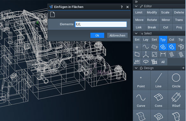186x121 pixels.
Task: Choose the Break command
Action: 153,27
